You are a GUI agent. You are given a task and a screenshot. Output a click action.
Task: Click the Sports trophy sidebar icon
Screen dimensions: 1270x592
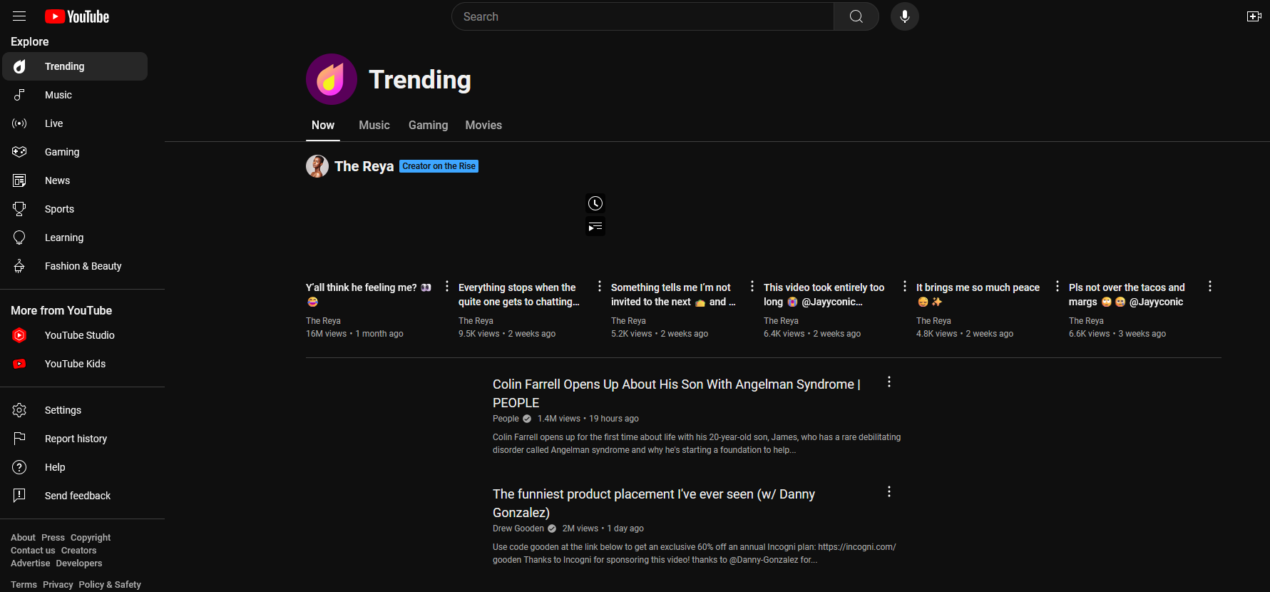pos(20,209)
